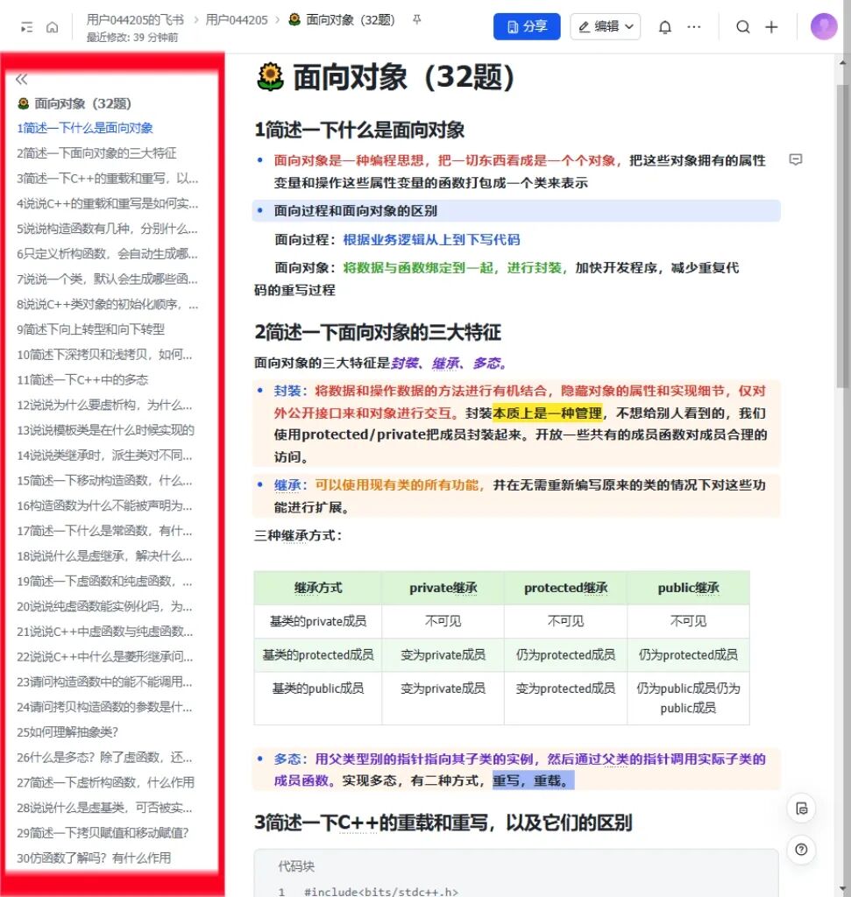Select outline root 面向对象（32题）
Image resolution: width=851 pixels, height=897 pixels.
coord(74,103)
